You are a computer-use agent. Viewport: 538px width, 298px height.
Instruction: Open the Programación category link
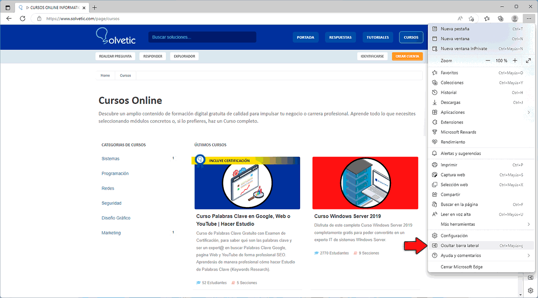[x=115, y=173]
